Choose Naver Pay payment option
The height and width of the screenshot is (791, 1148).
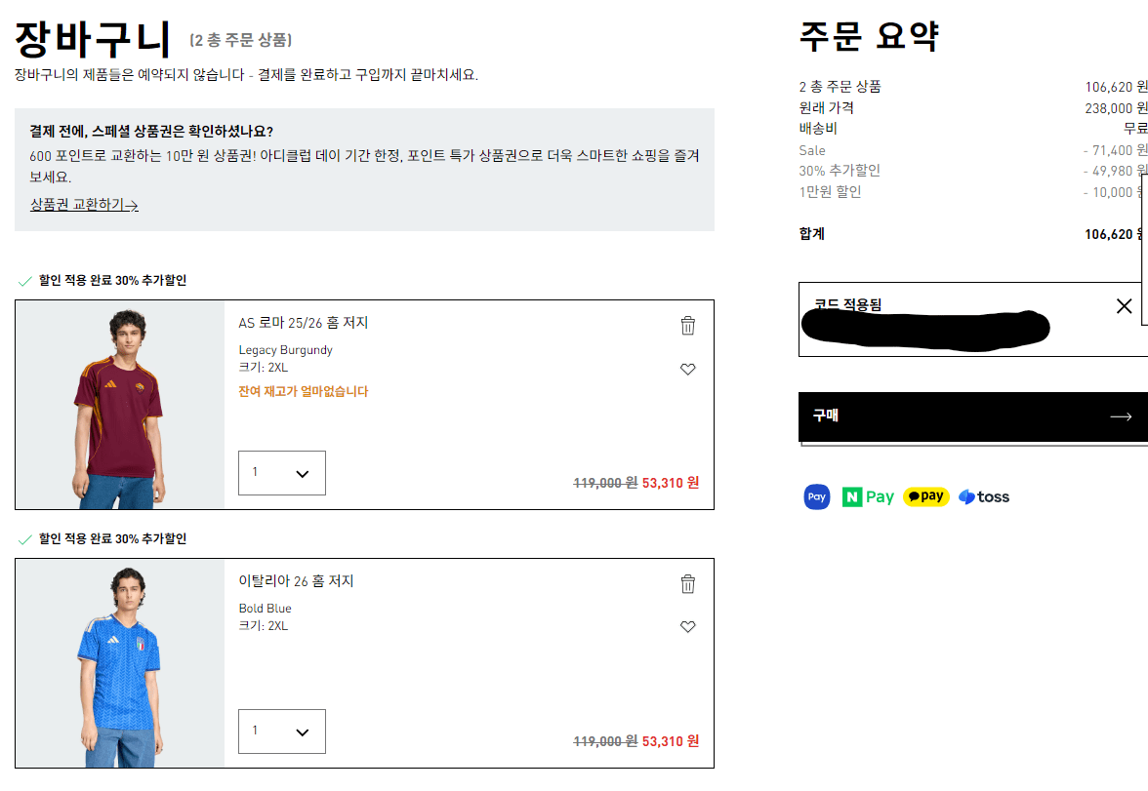(867, 496)
